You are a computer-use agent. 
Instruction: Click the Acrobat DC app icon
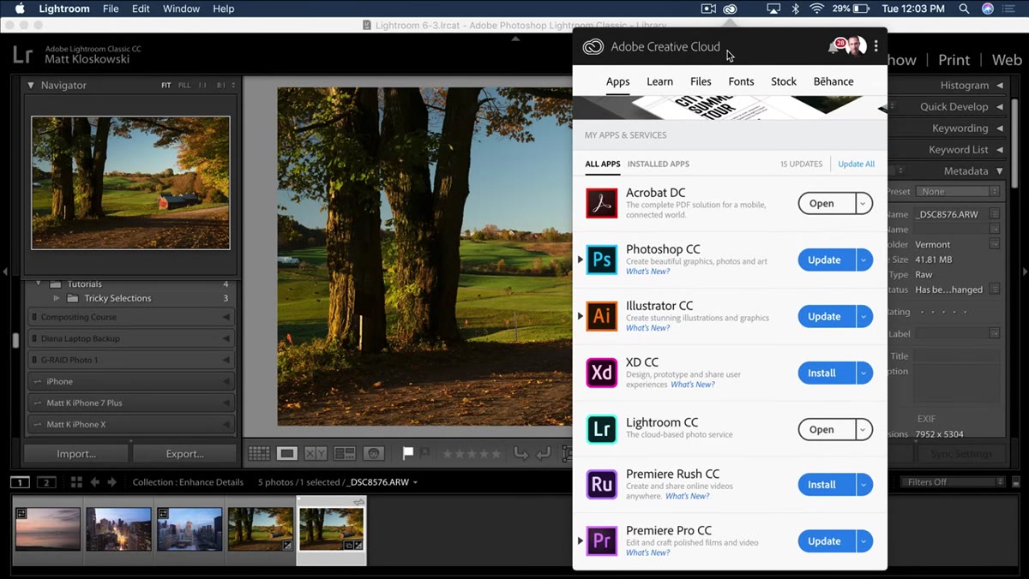(602, 204)
